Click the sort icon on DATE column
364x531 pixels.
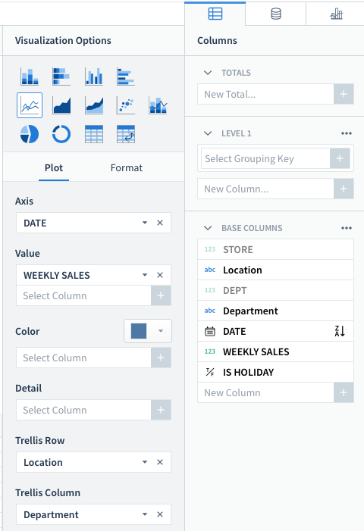coord(340,331)
